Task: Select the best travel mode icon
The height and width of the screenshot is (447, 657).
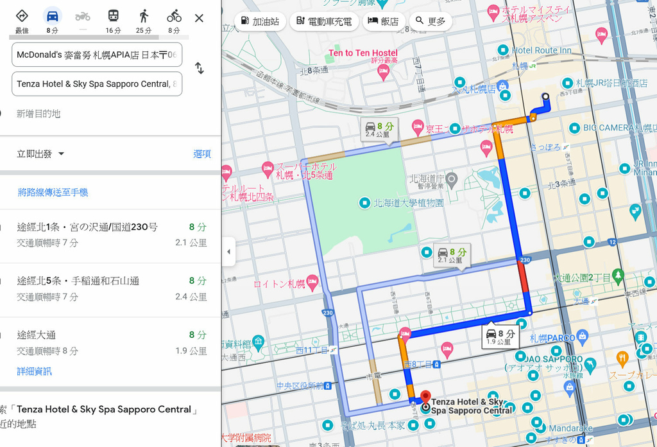Action: [x=22, y=16]
